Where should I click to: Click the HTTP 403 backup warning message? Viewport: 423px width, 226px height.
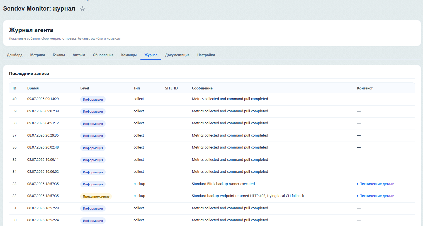point(248,196)
